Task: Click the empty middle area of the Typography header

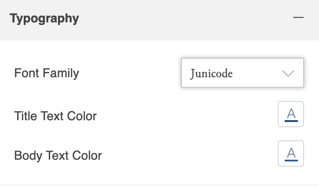Action: click(176, 19)
